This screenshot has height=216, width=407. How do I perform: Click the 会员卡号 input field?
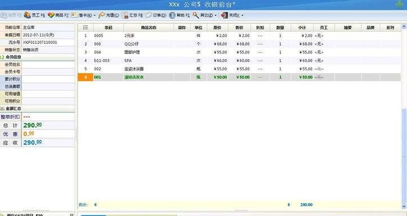click(x=48, y=72)
